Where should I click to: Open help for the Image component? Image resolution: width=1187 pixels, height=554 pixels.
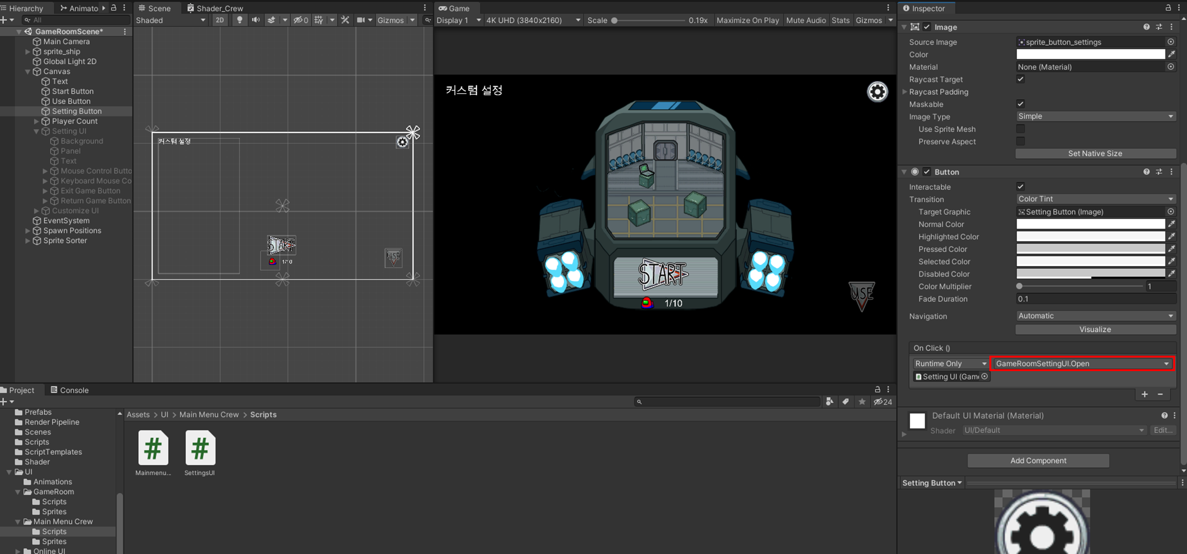coord(1147,27)
